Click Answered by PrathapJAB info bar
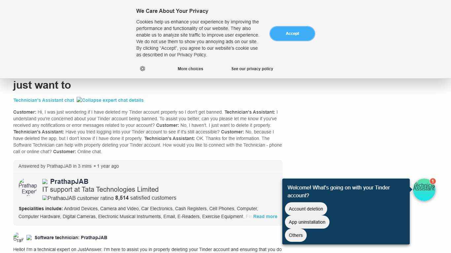 click(69, 166)
